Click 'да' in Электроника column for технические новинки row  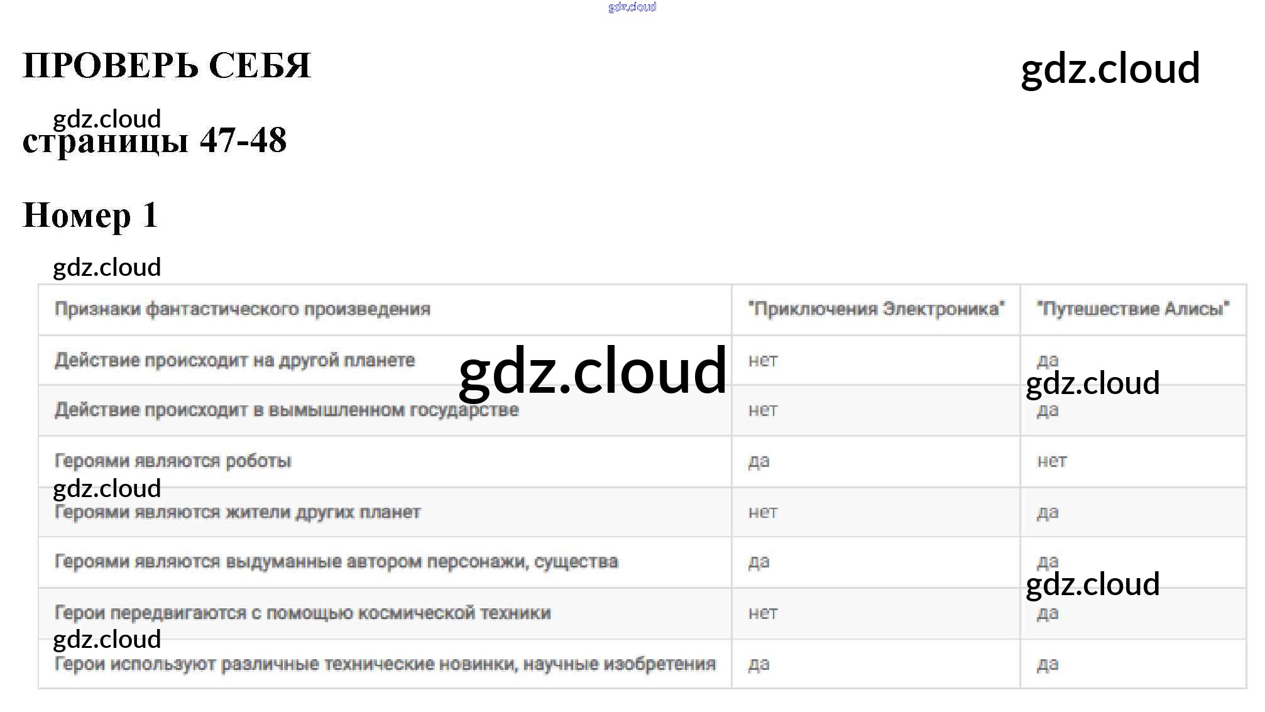pyautogui.click(x=758, y=664)
